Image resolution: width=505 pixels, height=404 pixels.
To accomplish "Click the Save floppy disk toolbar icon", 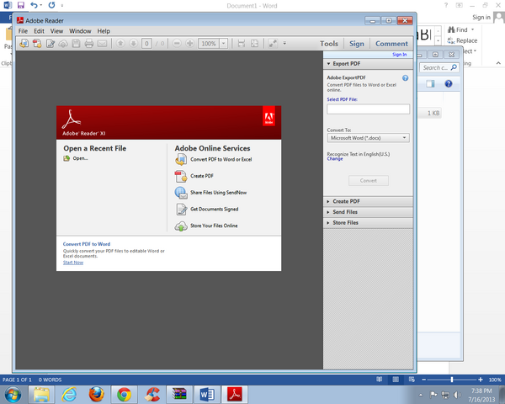I will pyautogui.click(x=76, y=43).
